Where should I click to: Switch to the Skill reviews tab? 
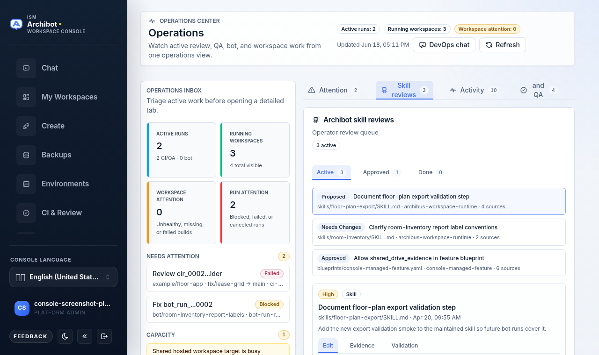(x=404, y=90)
